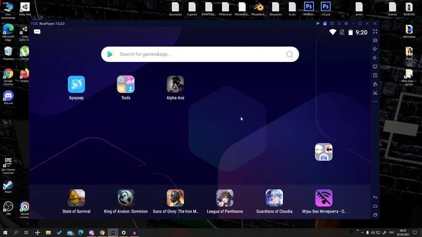The height and width of the screenshot is (237, 422).
Task: Click the Wi-Fi status icon
Action: (332, 32)
